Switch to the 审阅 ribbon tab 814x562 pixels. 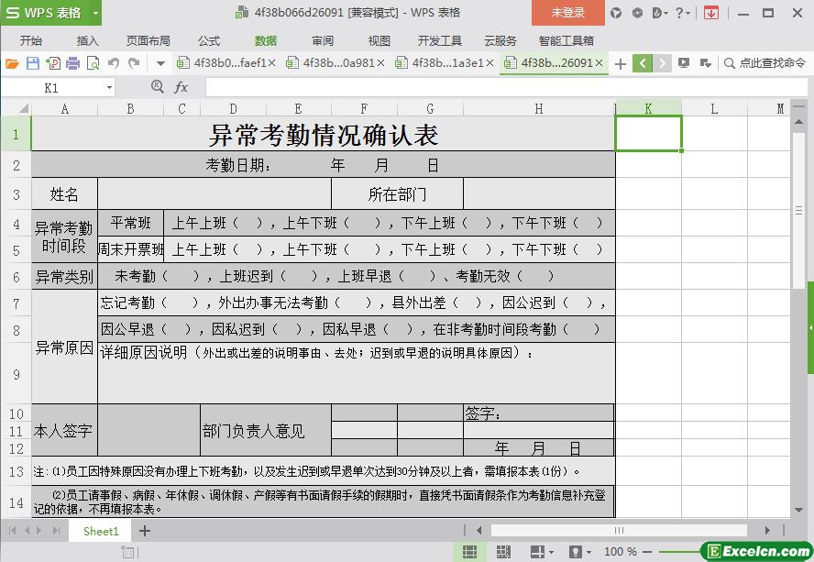pyautogui.click(x=323, y=40)
